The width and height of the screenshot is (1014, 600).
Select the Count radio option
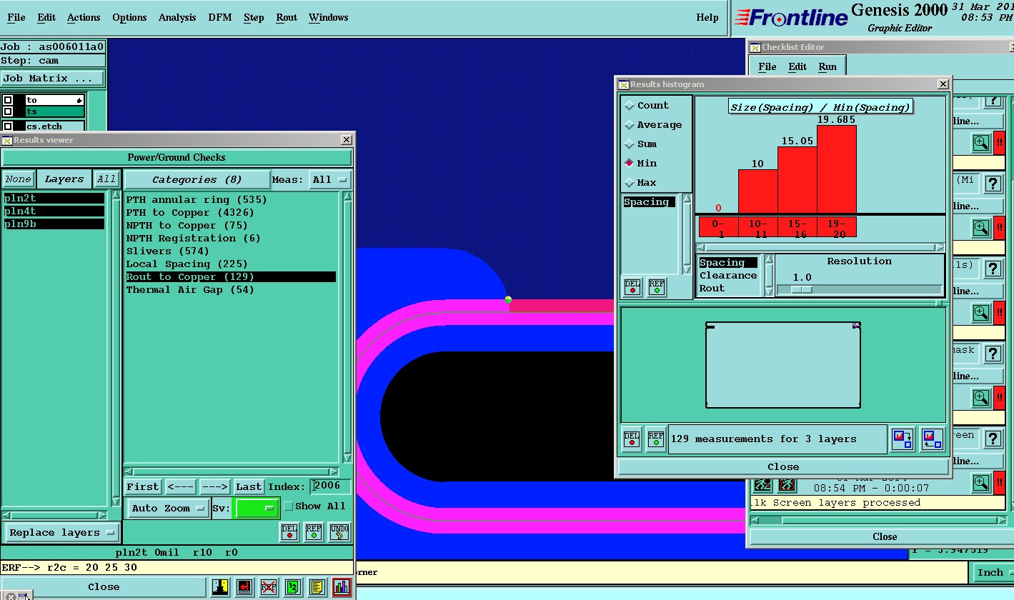click(x=647, y=106)
